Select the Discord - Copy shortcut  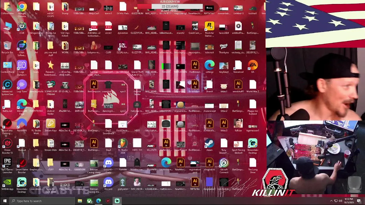[108, 165]
